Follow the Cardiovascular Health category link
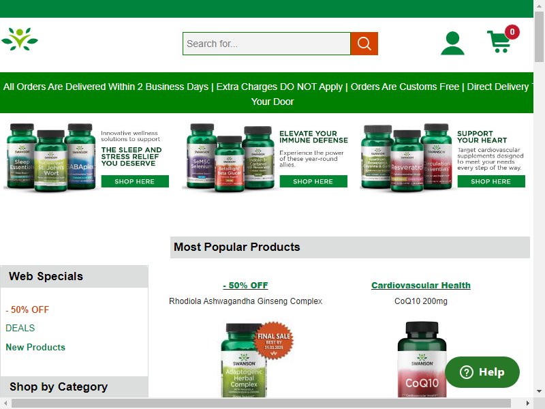This screenshot has height=409, width=545. (x=420, y=285)
